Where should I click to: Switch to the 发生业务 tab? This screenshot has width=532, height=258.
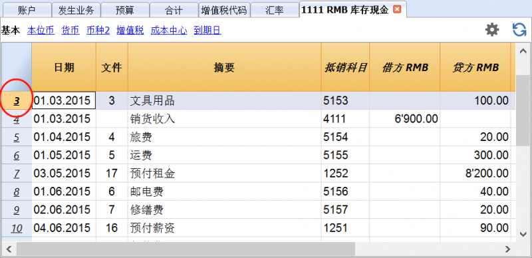76,10
